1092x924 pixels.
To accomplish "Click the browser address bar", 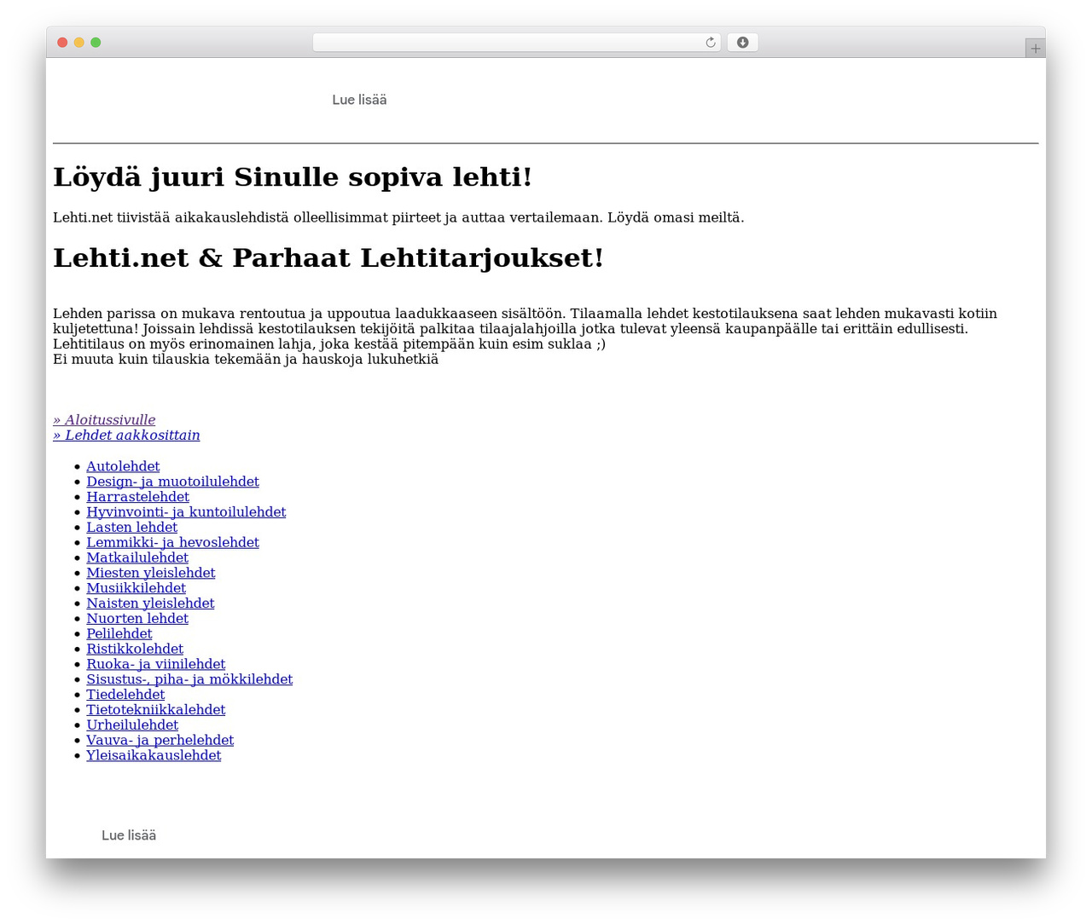I will point(516,43).
